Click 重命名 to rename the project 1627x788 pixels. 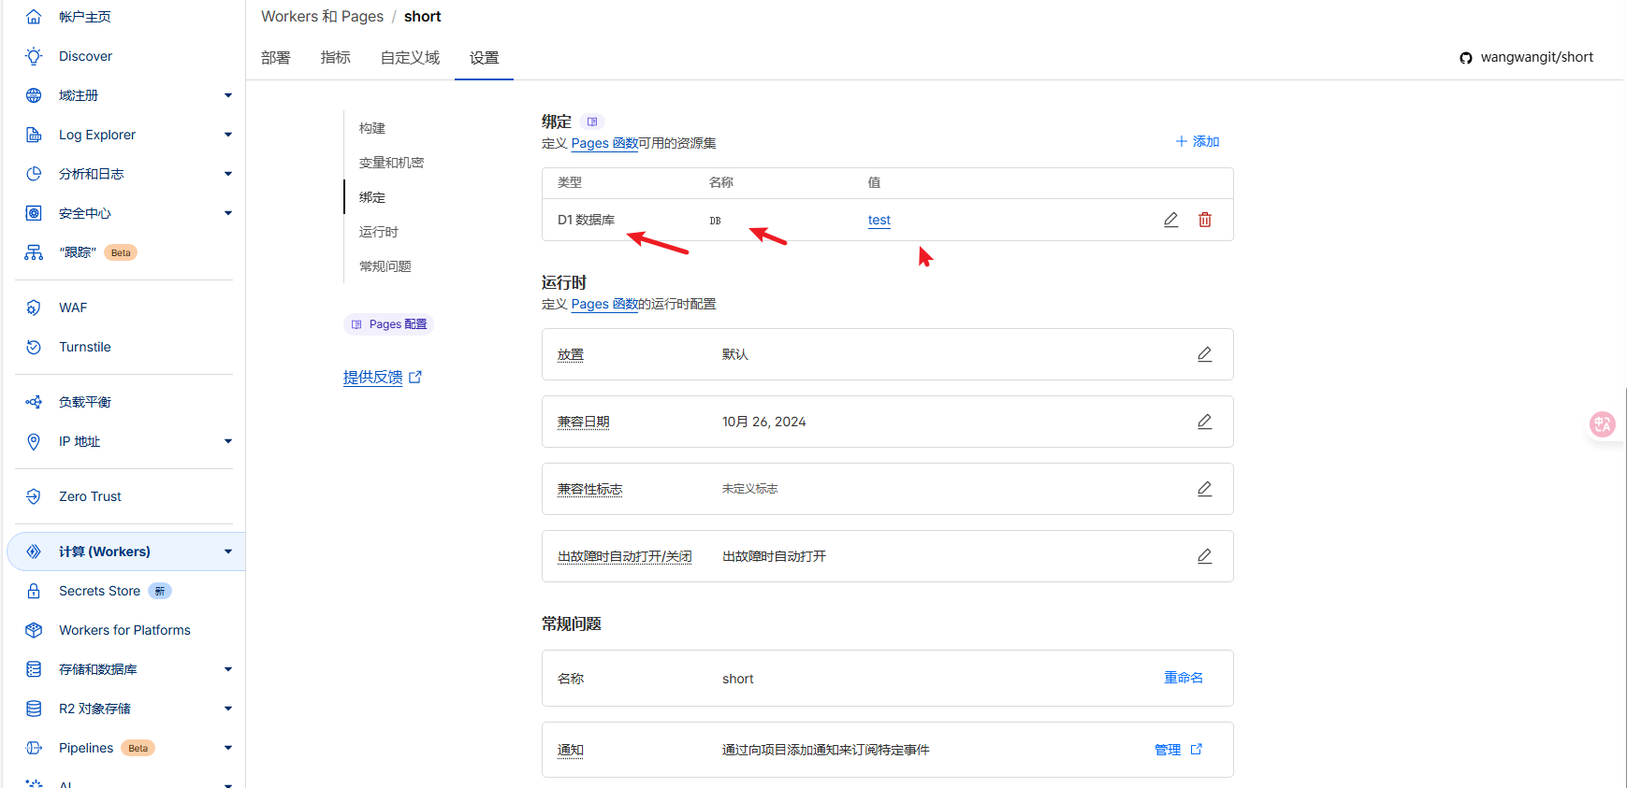coord(1183,678)
